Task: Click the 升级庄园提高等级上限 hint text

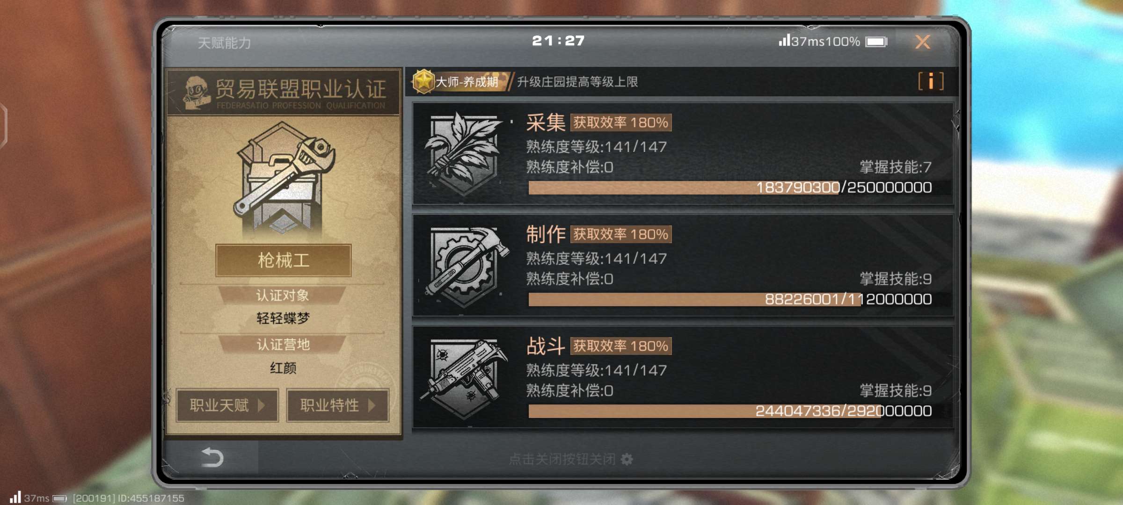Action: click(x=577, y=82)
